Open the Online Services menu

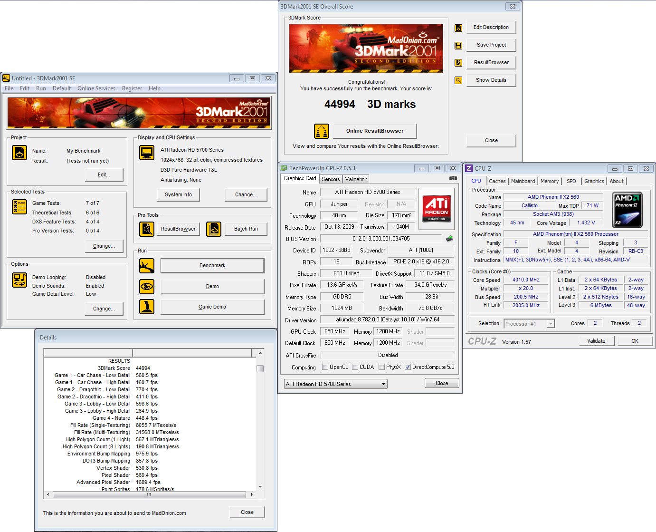(x=96, y=88)
